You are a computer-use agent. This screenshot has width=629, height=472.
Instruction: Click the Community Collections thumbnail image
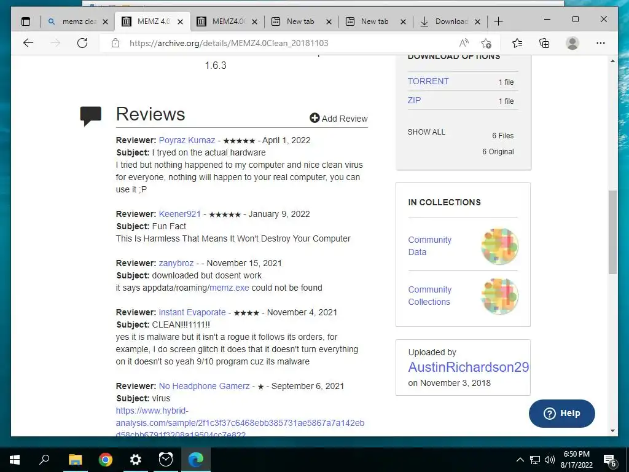pos(499,296)
